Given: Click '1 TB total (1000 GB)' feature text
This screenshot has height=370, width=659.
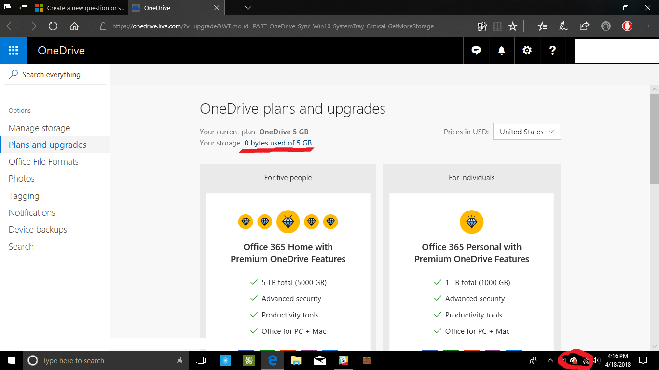Looking at the screenshot, I should (478, 282).
